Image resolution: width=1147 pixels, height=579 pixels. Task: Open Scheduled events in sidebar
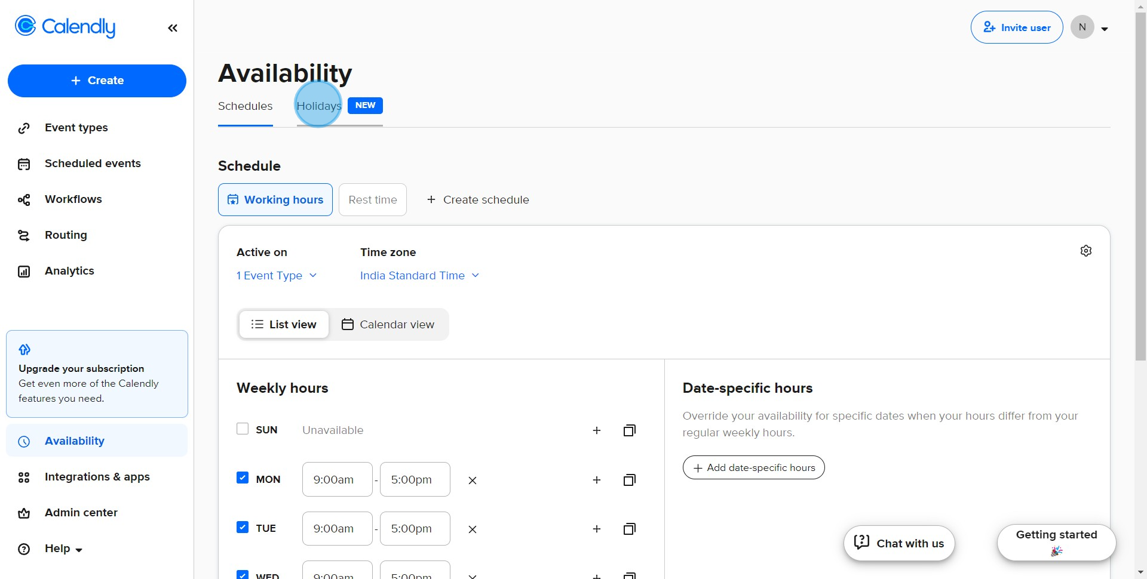[x=93, y=164]
